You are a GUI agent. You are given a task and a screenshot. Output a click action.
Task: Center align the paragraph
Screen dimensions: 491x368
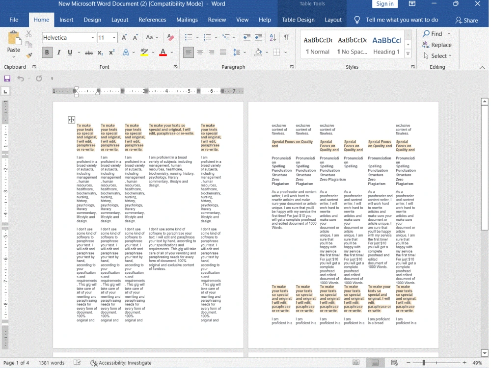[200, 53]
